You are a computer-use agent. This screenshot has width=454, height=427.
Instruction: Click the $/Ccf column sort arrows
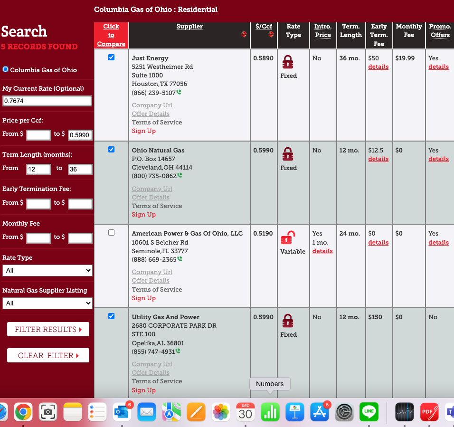click(x=271, y=35)
